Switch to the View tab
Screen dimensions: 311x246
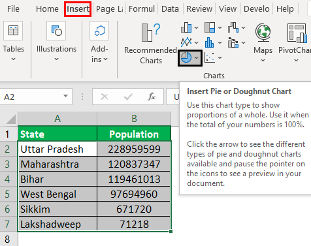point(227,9)
